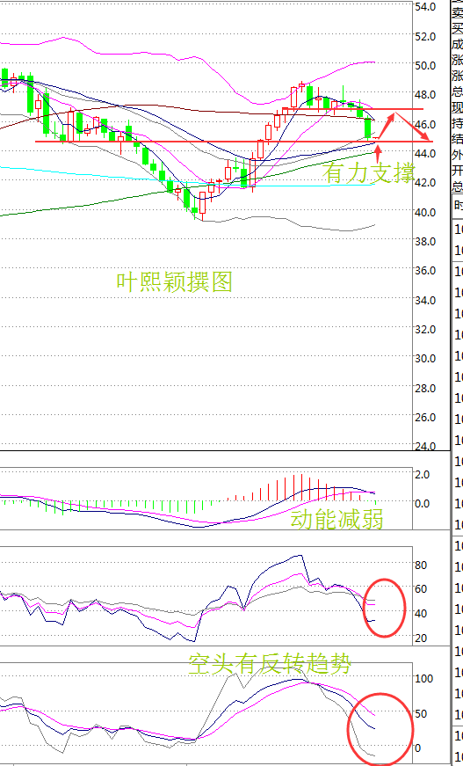The image size is (463, 766).
Task: Select the 50.0 price level label
Action: (425, 65)
